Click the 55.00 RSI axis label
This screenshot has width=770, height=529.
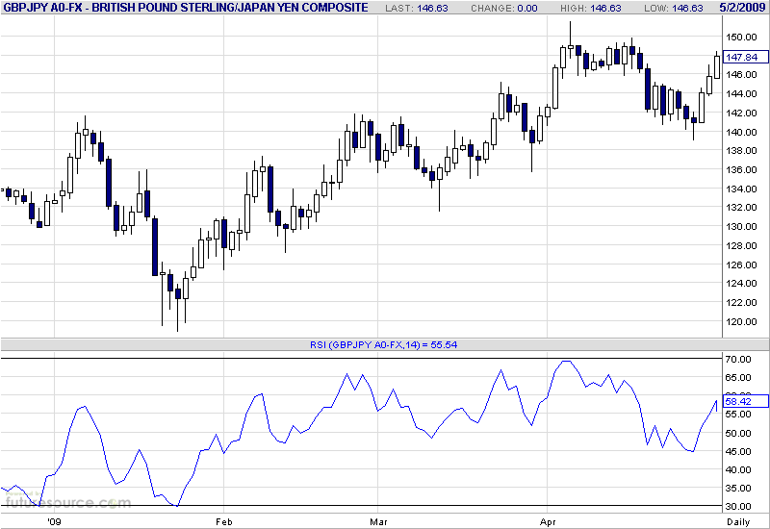pos(738,415)
